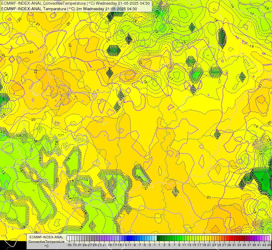Select the -11 legend scale value
Screen dimensions: 272x250
tap(129, 245)
